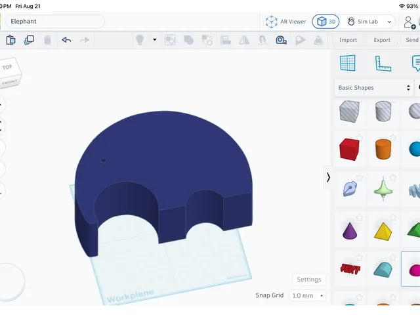Click the Paste clipboard icon
The height and width of the screenshot is (315, 420).
coord(10,40)
